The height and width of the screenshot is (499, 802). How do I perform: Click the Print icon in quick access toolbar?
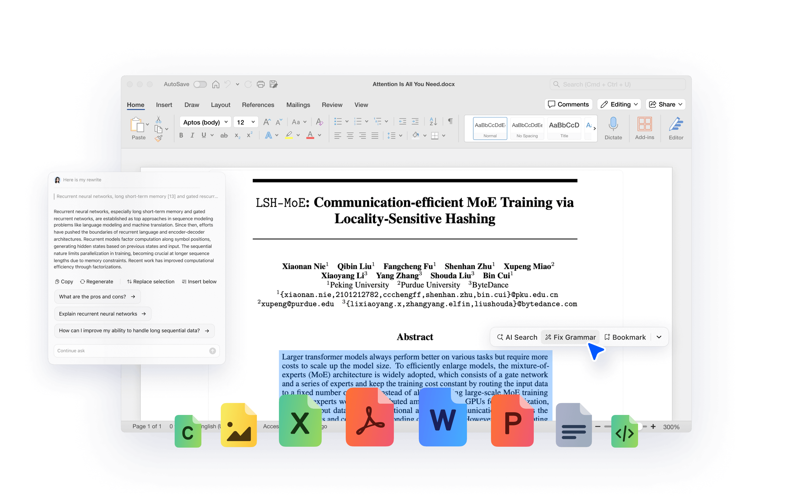click(x=261, y=84)
